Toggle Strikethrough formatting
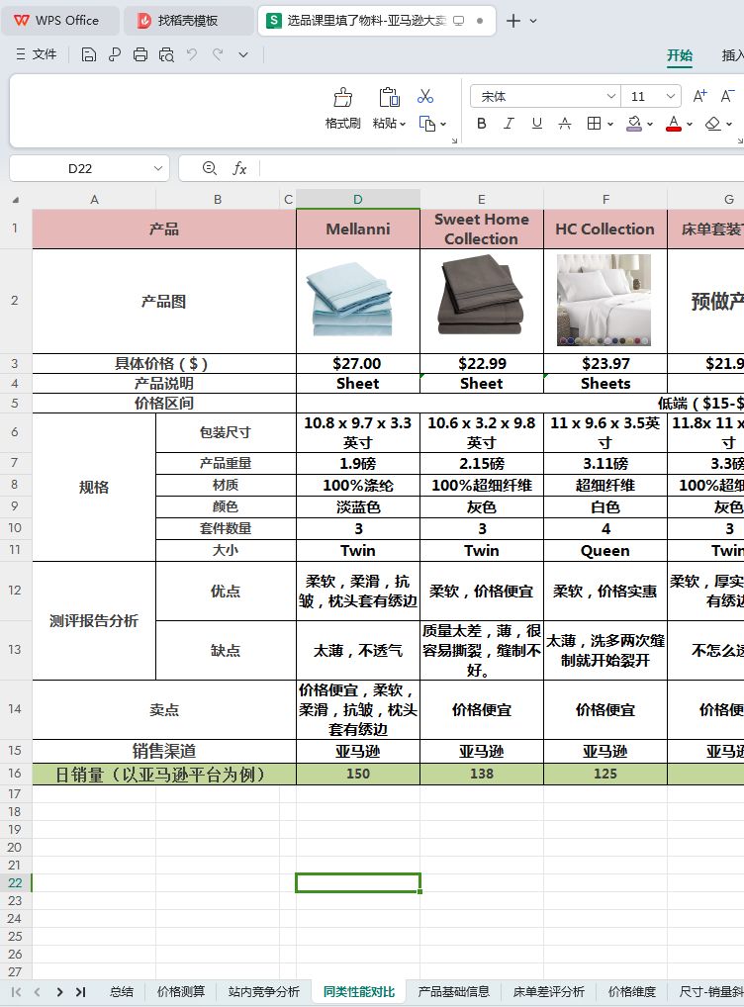The height and width of the screenshot is (1007, 744). [x=565, y=124]
